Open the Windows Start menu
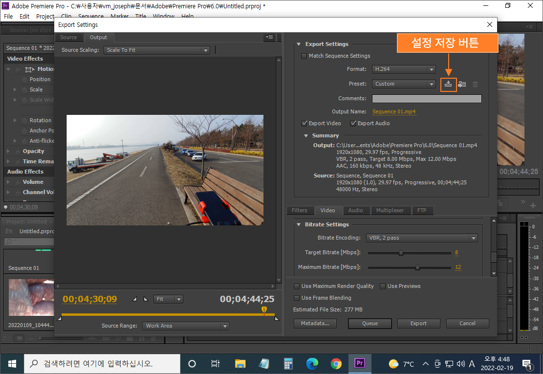The height and width of the screenshot is (374, 543). [x=12, y=364]
